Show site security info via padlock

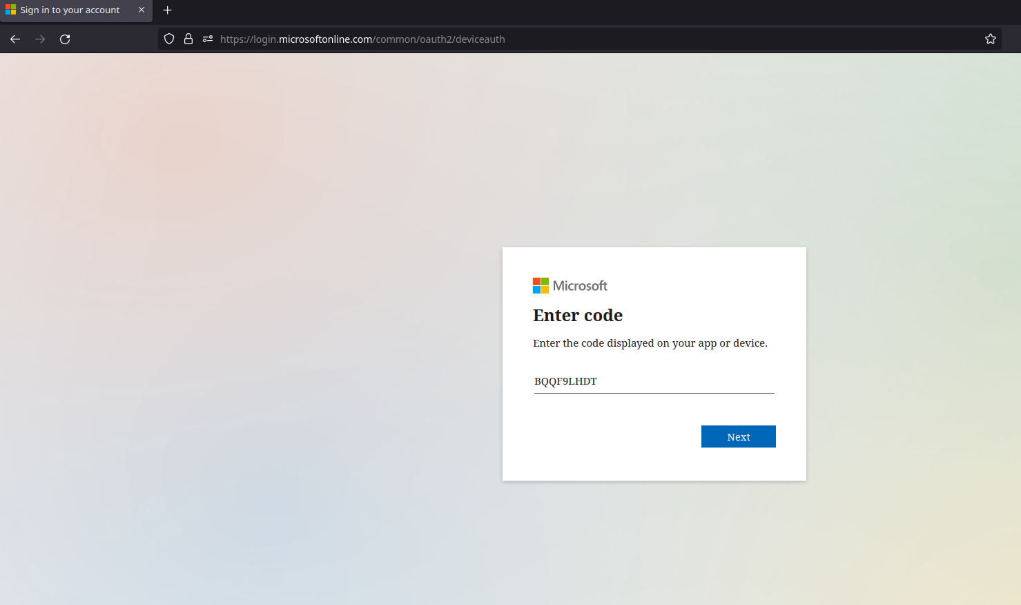[188, 39]
